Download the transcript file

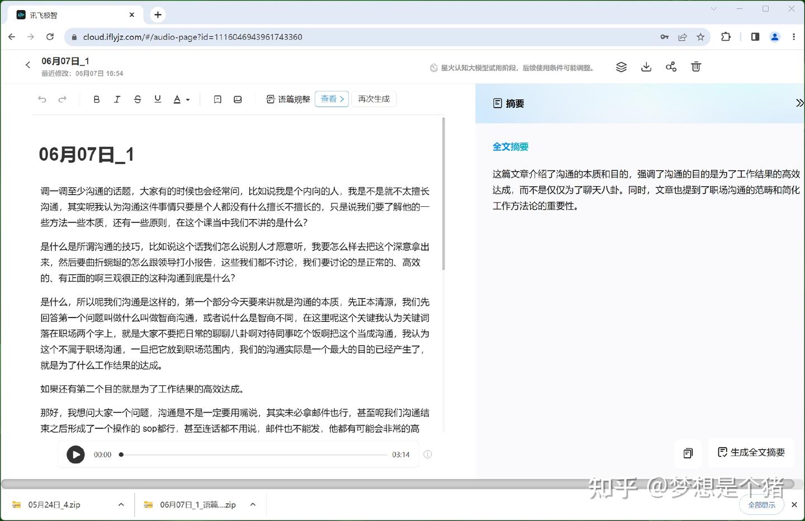(x=646, y=67)
